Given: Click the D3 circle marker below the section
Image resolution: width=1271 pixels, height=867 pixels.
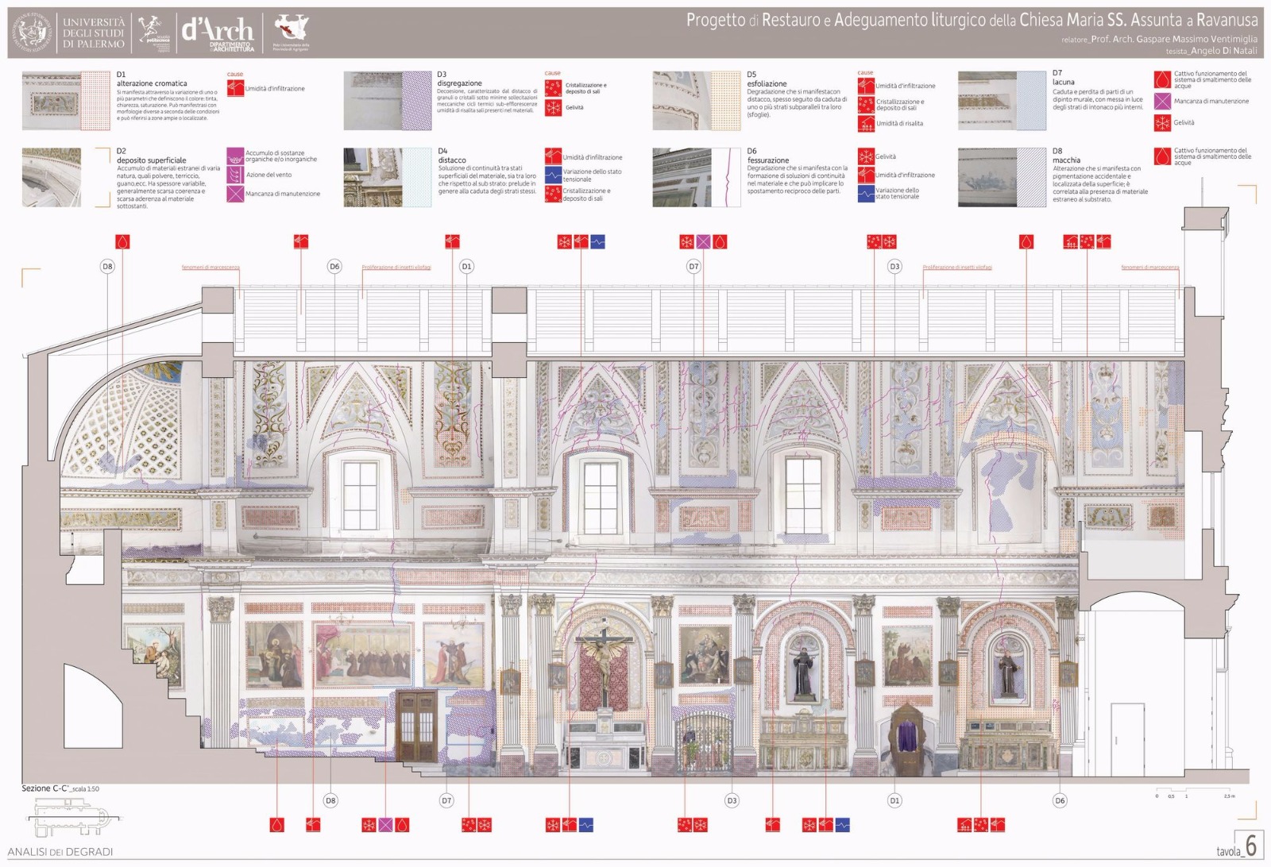Looking at the screenshot, I should pyautogui.click(x=732, y=800).
